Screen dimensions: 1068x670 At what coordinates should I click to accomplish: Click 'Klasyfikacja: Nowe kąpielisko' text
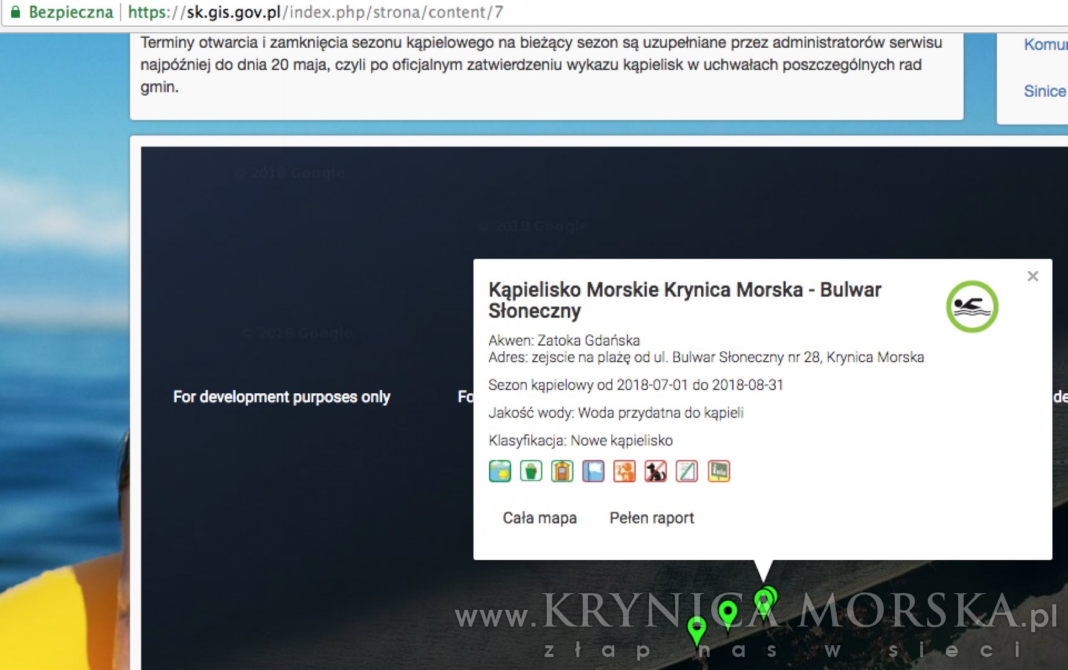pos(581,440)
